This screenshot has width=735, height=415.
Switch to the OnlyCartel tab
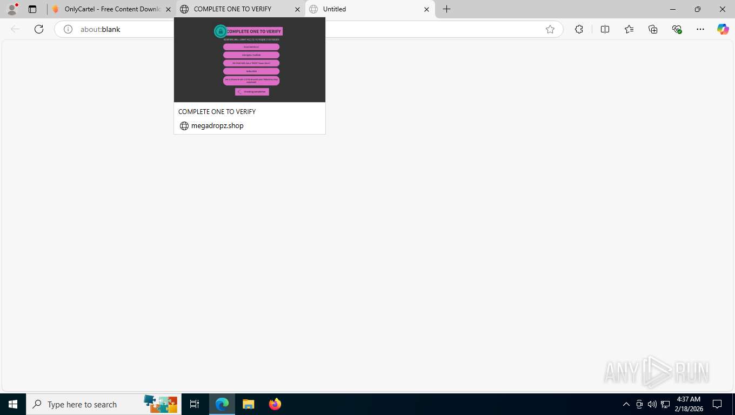[111, 9]
